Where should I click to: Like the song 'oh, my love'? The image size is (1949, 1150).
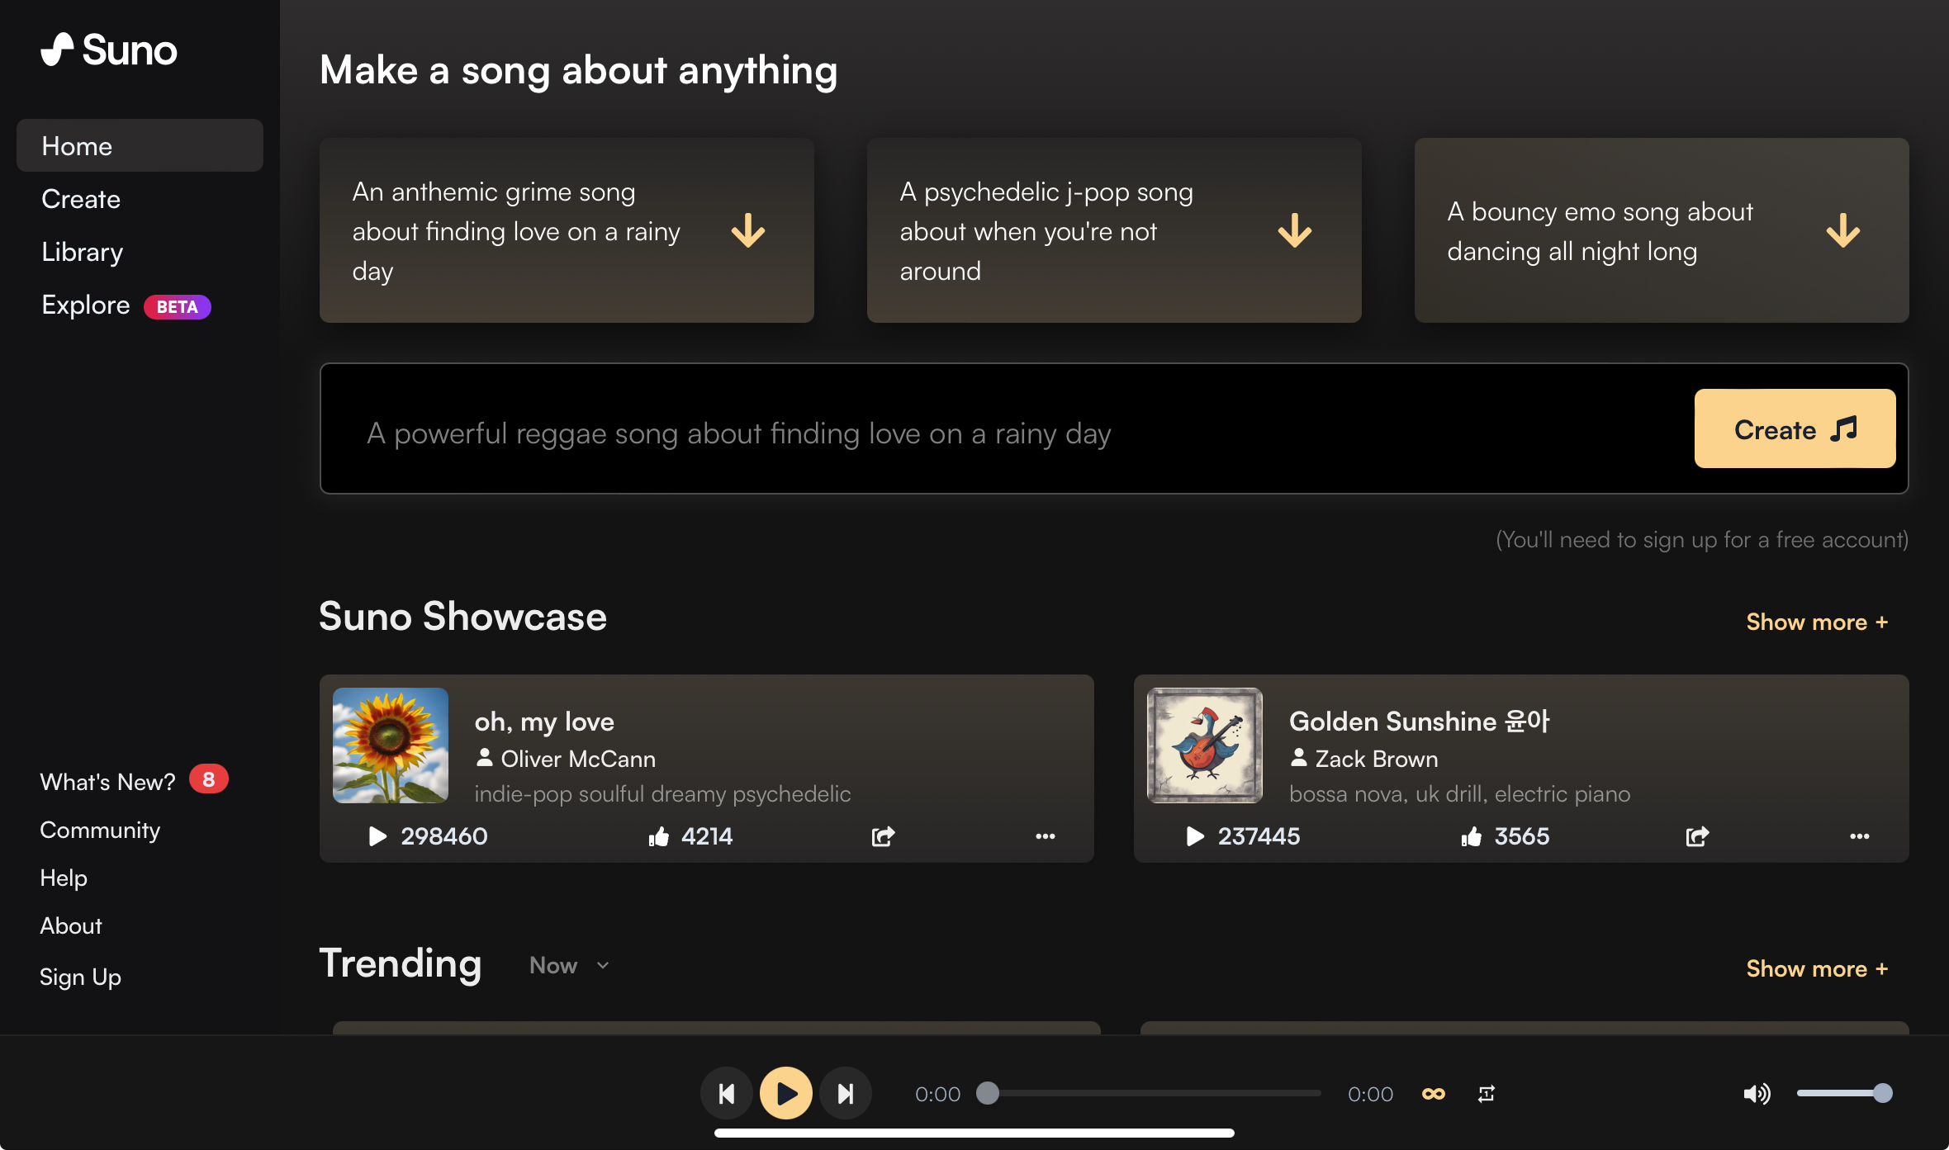[x=658, y=836]
